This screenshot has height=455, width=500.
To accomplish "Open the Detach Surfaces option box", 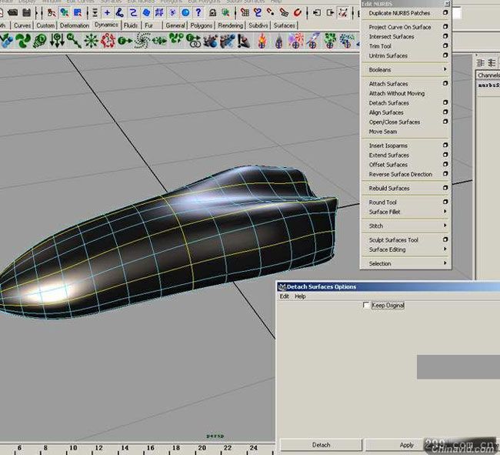I will pos(445,102).
